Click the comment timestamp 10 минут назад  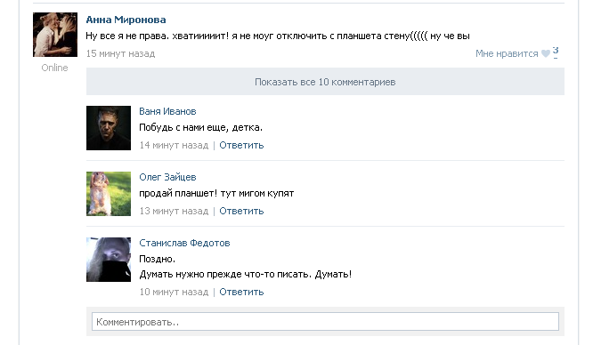coord(174,292)
